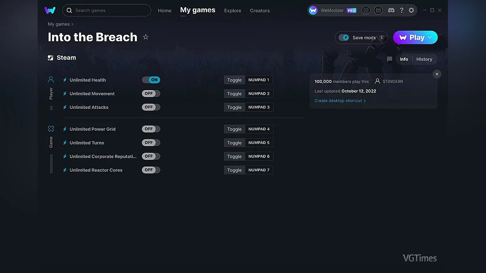
Task: Open the help question mark icon
Action: 401,11
